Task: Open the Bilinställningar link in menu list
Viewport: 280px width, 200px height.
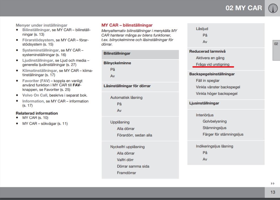Action: (x=36, y=30)
